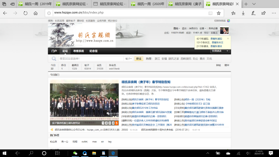Screen dimensions: 279x157
Task: Go to browser home page icon
Action: [x=36, y=13]
